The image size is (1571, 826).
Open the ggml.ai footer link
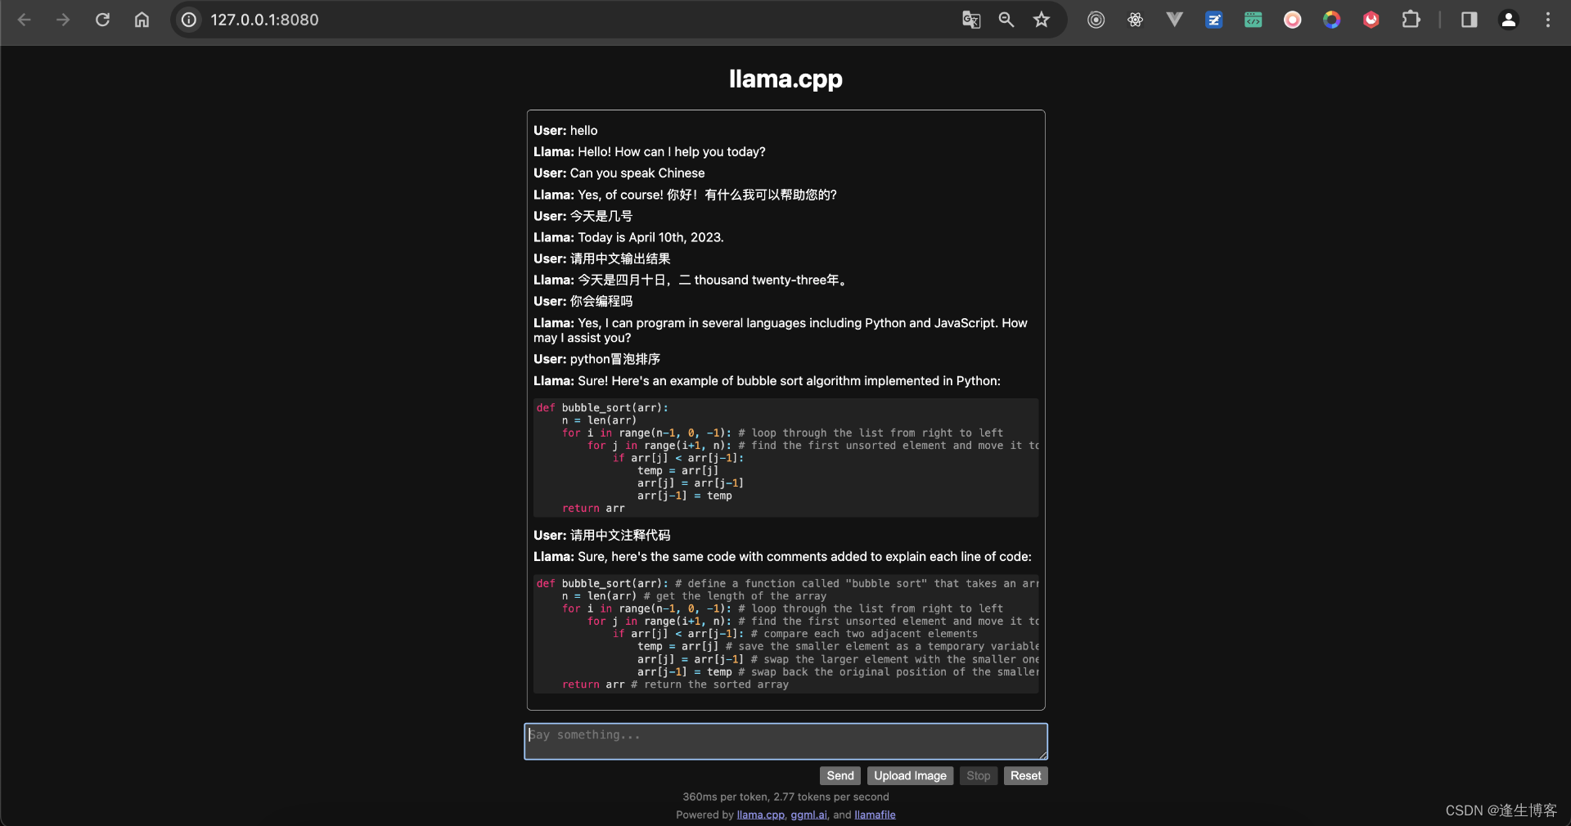pyautogui.click(x=808, y=815)
